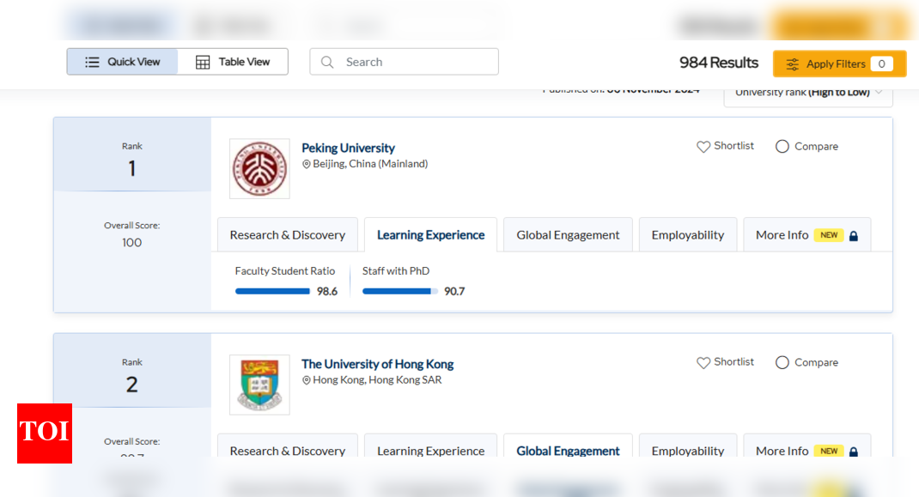Image resolution: width=919 pixels, height=497 pixels.
Task: Click Beijing, China (Mainland) location text
Action: [x=370, y=164]
